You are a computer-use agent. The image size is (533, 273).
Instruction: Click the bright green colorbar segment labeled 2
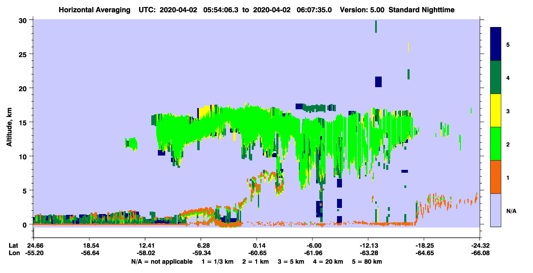coord(496,144)
